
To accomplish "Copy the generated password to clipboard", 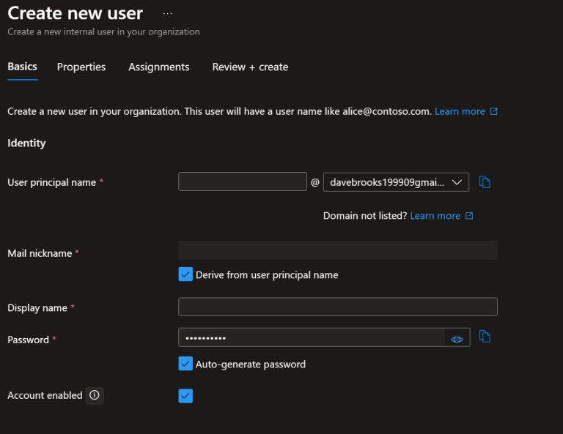I will (x=485, y=337).
